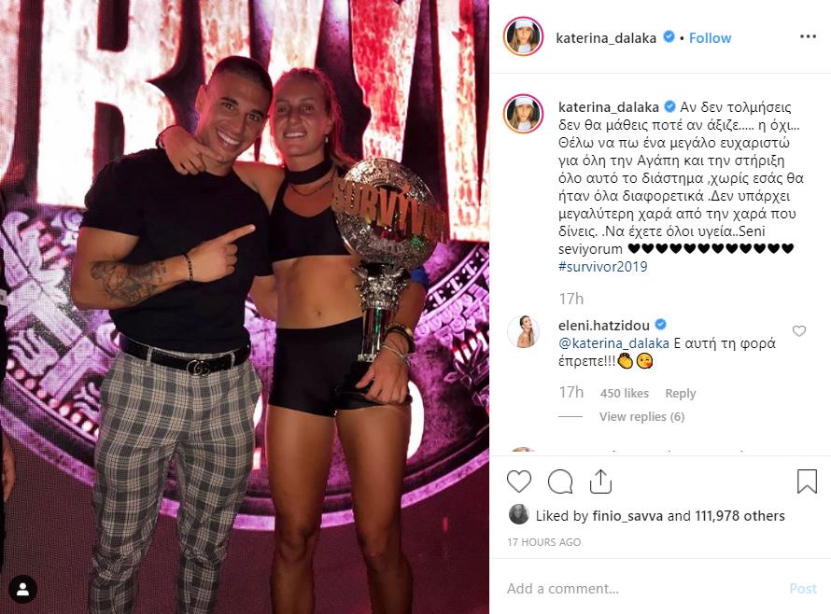Click the @katerina_dalaka mention in the comment
831x614 pixels.
(x=613, y=343)
